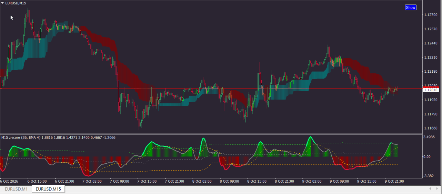Click the 8 Oct 03:00 time label
The image size is (442, 194).
(x=202, y=181)
